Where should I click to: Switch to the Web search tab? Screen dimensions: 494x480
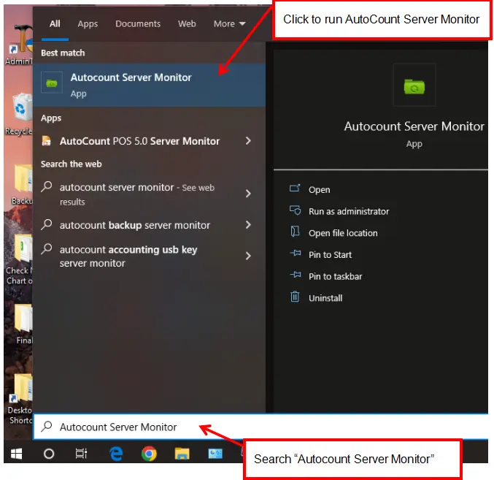[x=187, y=23]
